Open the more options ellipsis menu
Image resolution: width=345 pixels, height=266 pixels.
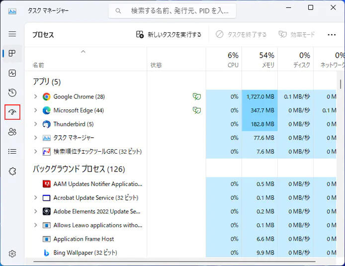coord(332,35)
